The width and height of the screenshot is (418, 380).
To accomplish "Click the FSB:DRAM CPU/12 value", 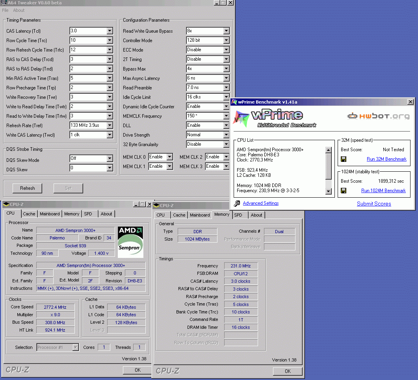I will pos(241,273).
